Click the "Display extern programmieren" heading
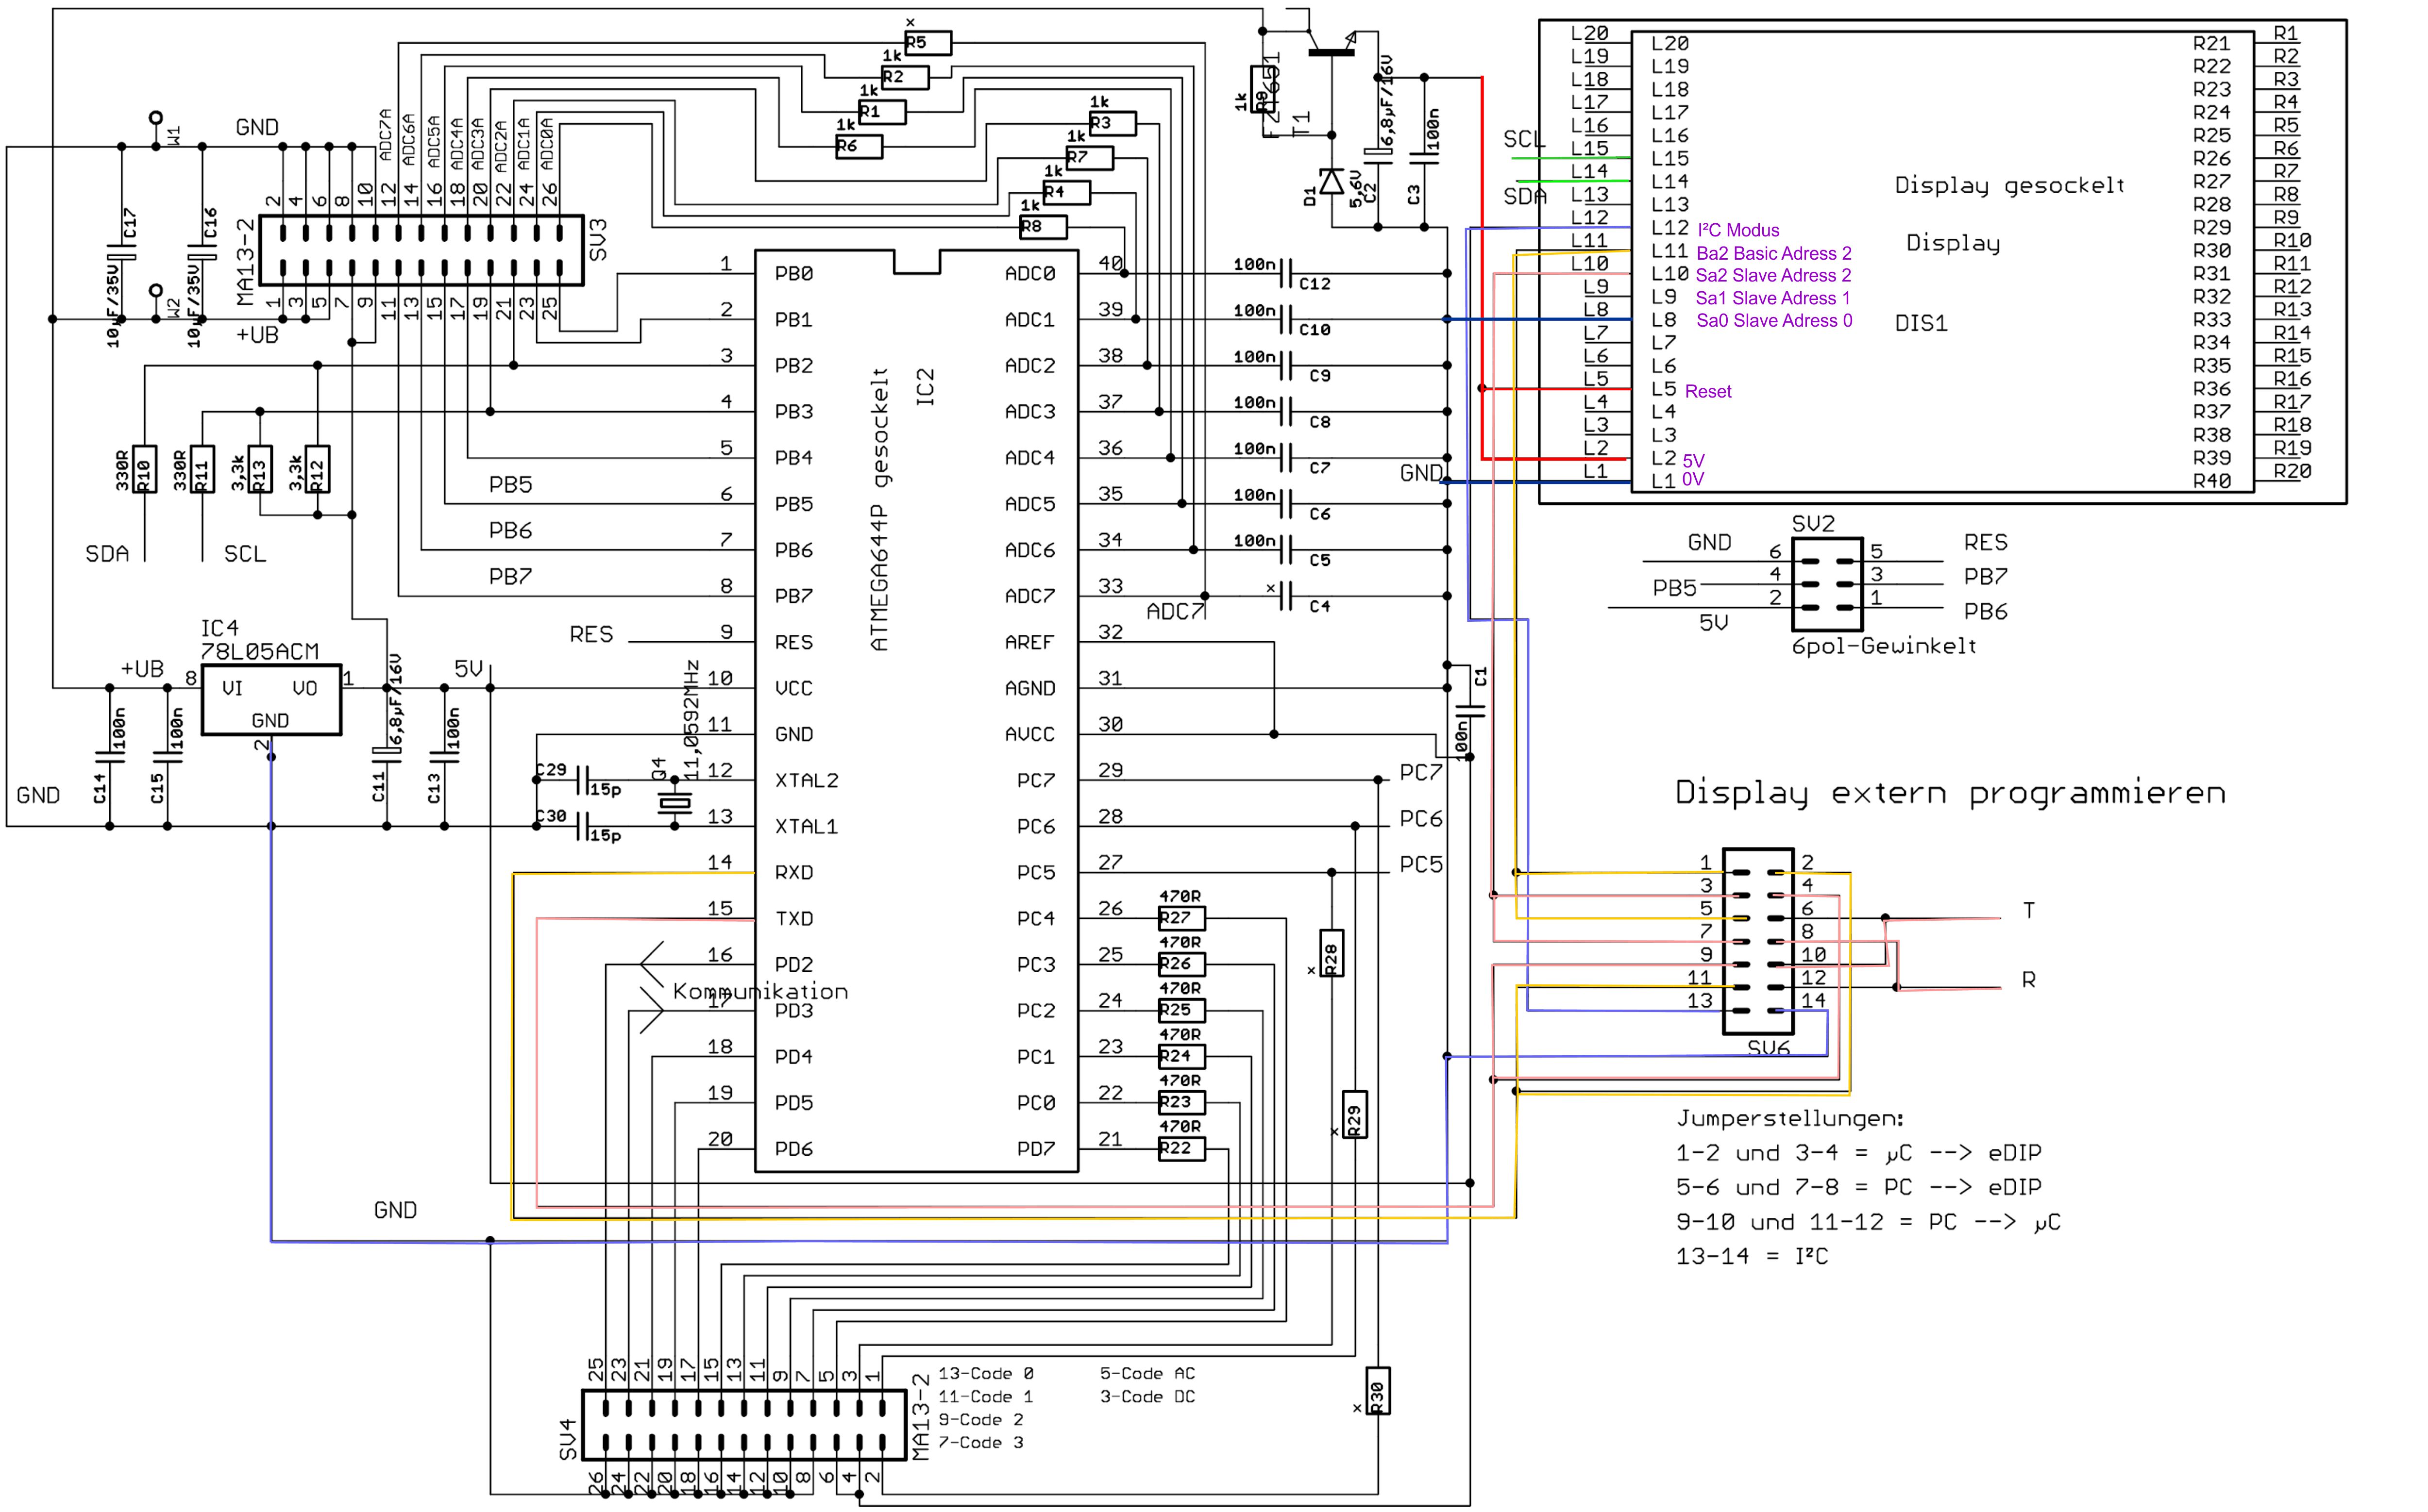The width and height of the screenshot is (2428, 1512). (1950, 793)
